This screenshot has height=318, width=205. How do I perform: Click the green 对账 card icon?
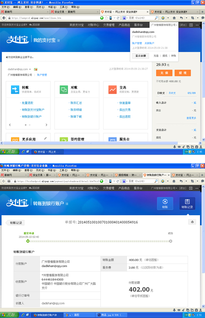coord(64,90)
